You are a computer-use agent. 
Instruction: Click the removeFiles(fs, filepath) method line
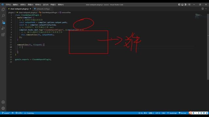click(30, 45)
